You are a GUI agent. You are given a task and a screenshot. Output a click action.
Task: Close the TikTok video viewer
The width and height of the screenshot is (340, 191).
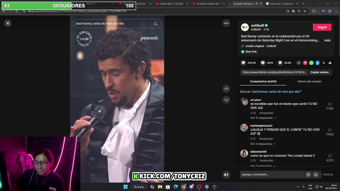(x=8, y=23)
